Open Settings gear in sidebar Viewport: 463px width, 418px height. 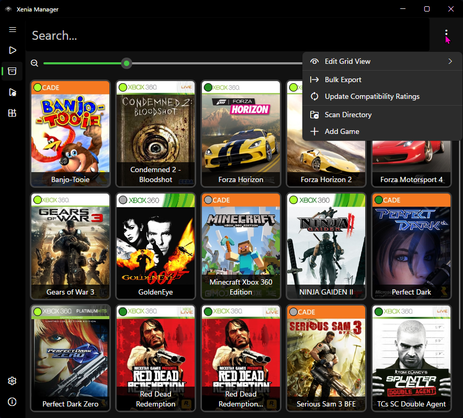point(12,381)
